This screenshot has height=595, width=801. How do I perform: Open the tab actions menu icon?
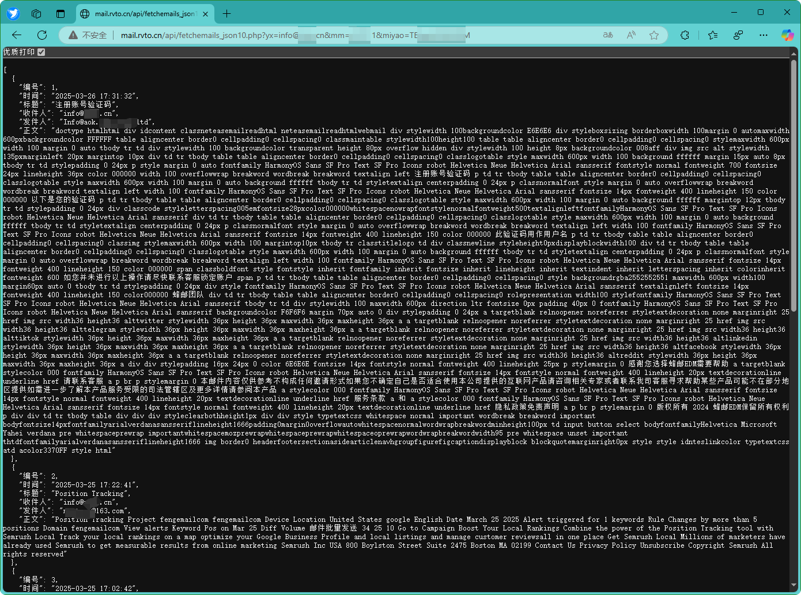point(60,13)
